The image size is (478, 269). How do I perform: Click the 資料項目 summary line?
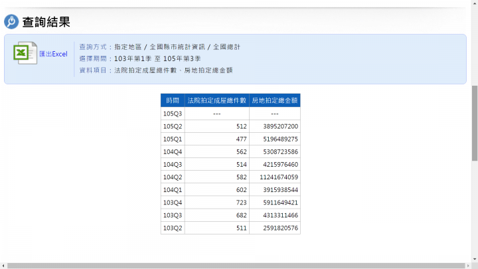pyautogui.click(x=156, y=70)
